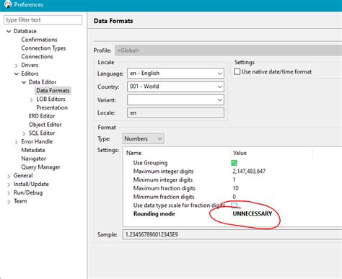Open the Format Type Numbers dropdown
The width and height of the screenshot is (342, 279).
click(x=144, y=138)
